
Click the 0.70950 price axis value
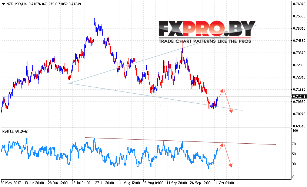[x=299, y=101]
